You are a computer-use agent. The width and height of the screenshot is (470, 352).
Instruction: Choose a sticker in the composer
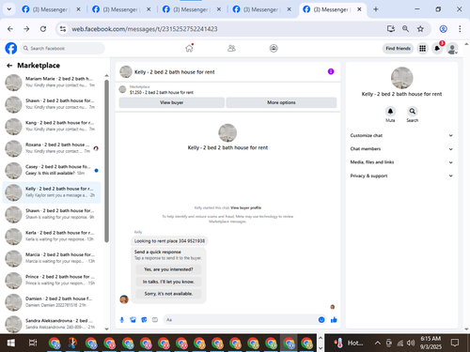(x=144, y=320)
